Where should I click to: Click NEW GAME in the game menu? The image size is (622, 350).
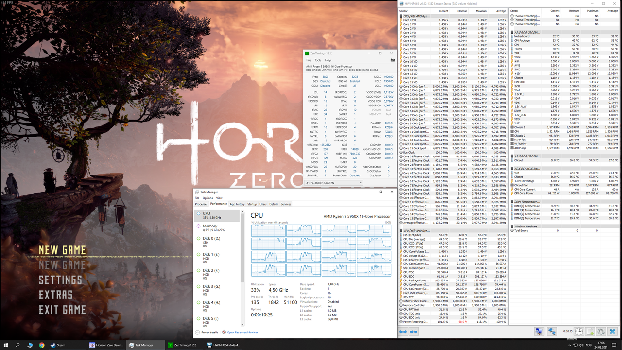(62, 250)
